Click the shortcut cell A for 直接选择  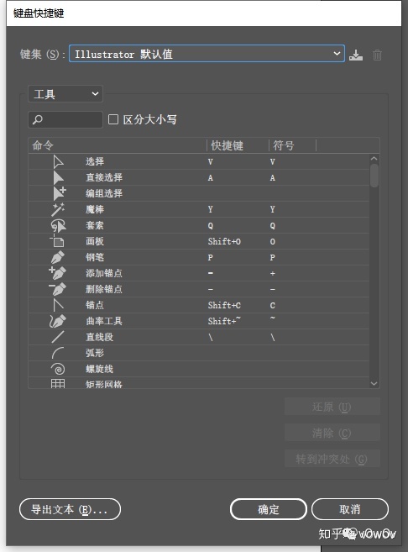pyautogui.click(x=211, y=178)
